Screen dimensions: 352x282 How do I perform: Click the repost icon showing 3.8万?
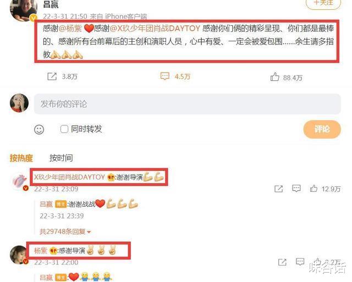52,76
